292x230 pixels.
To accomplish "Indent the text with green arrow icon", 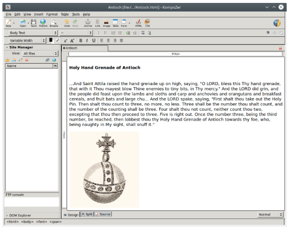I will [128, 33].
